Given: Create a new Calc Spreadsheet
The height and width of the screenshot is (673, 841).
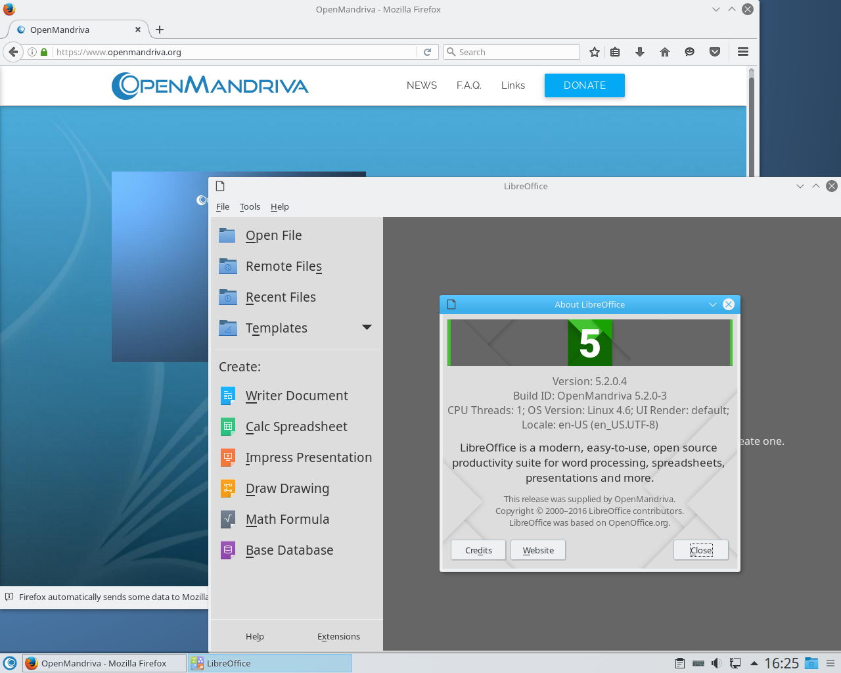Looking at the screenshot, I should pyautogui.click(x=296, y=427).
